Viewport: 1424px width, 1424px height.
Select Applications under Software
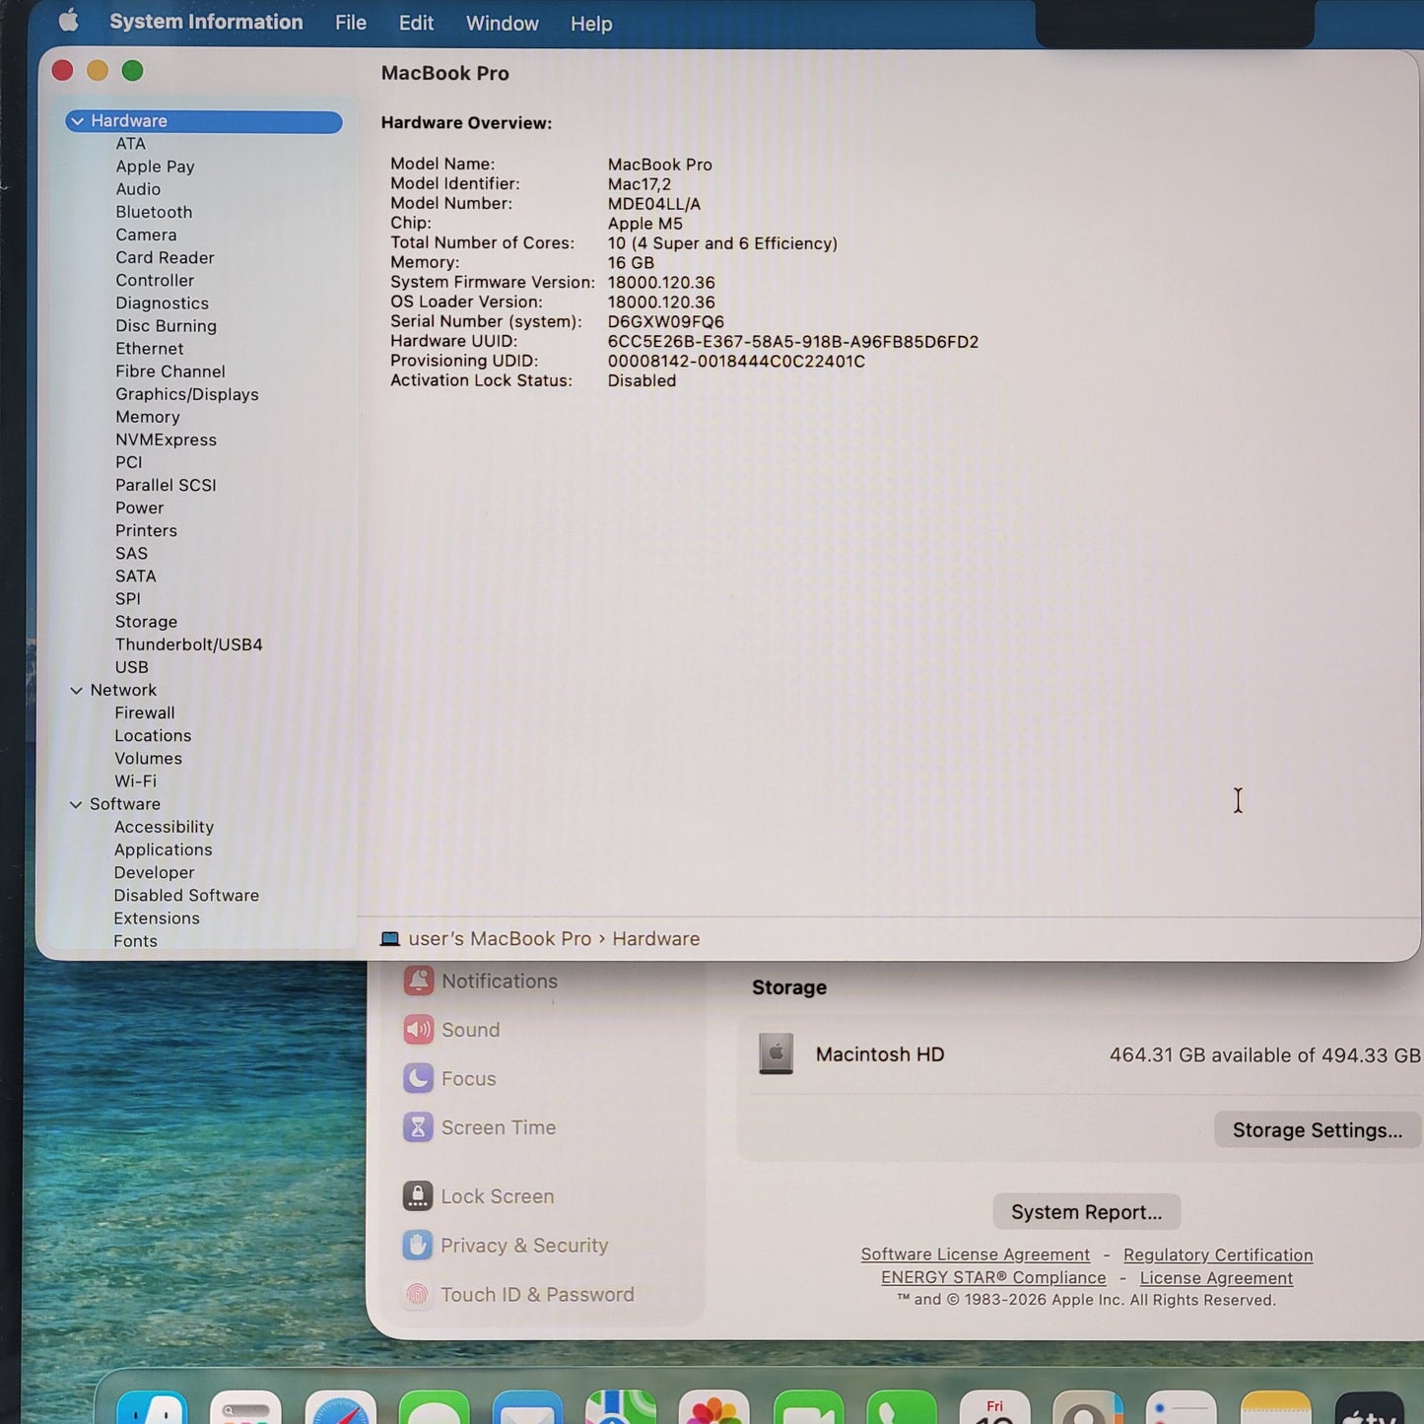tap(163, 849)
